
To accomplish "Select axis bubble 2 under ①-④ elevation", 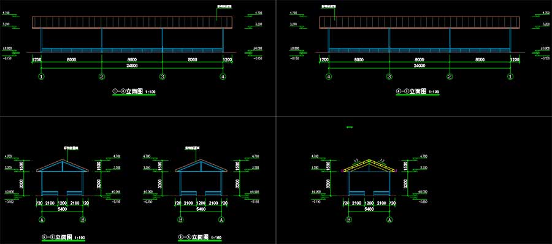I will tap(102, 77).
